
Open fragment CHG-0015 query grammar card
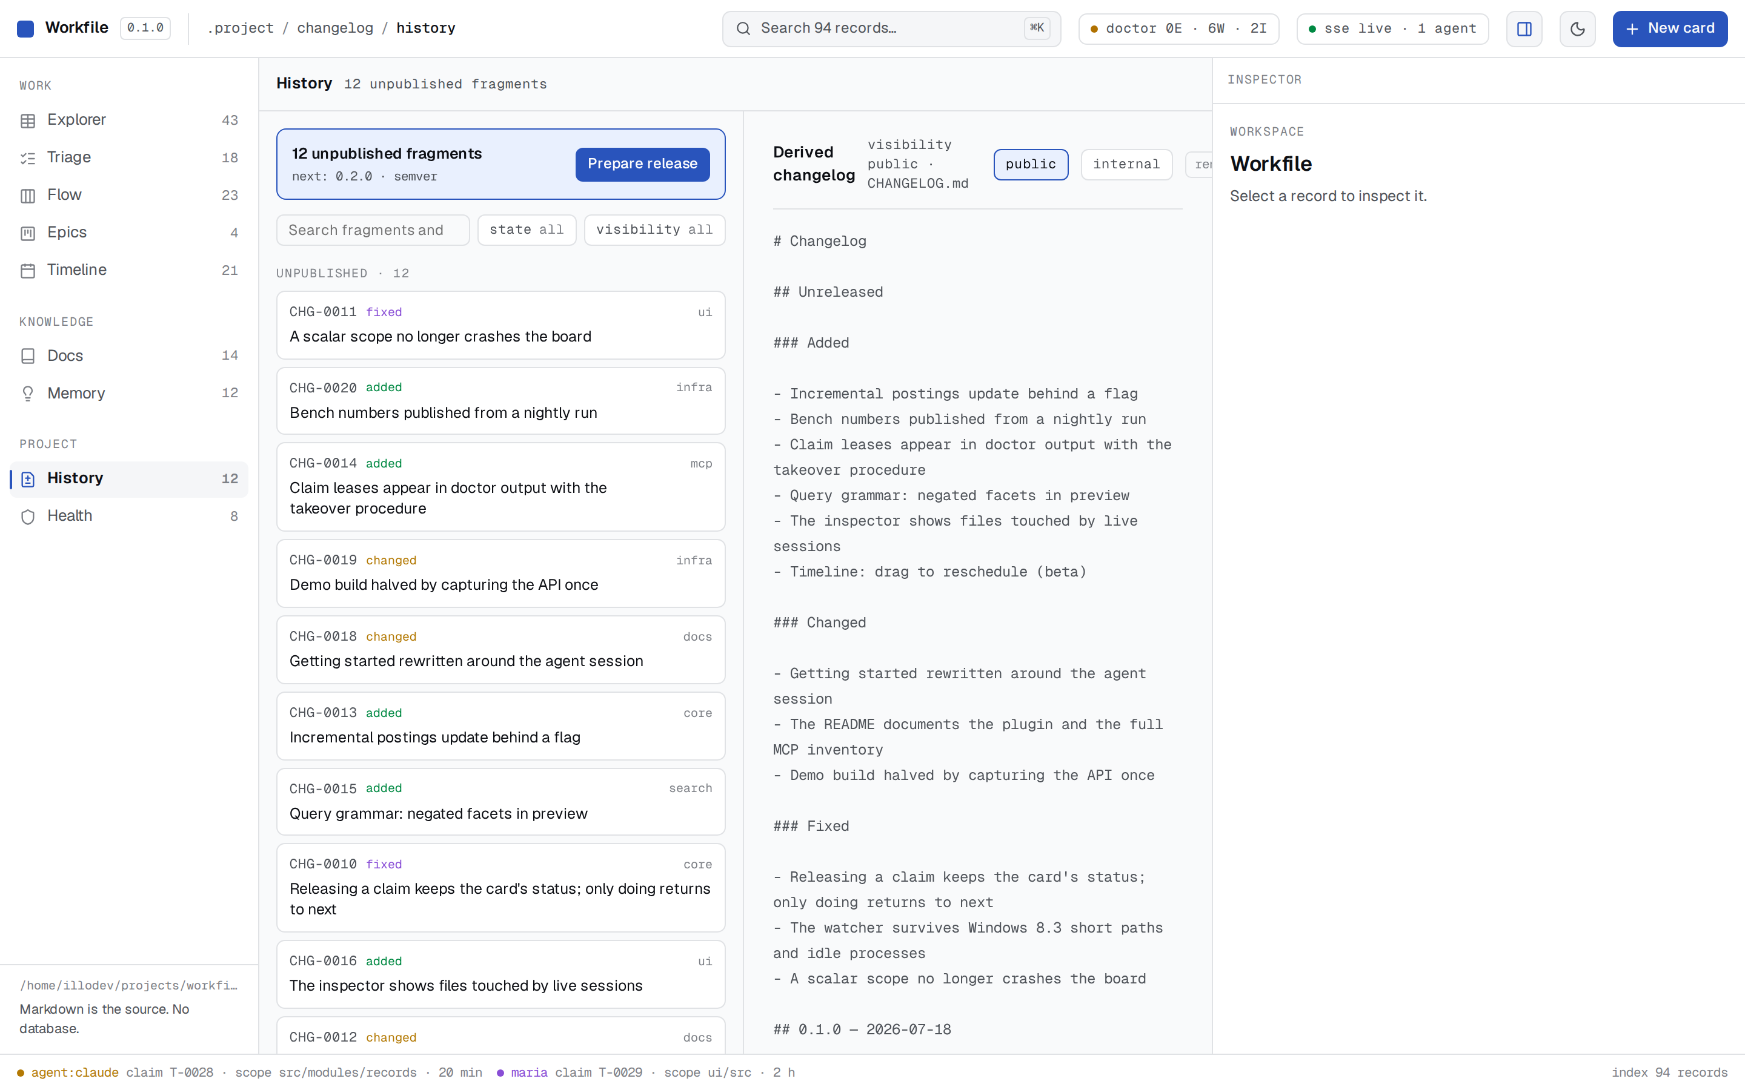[x=500, y=802]
